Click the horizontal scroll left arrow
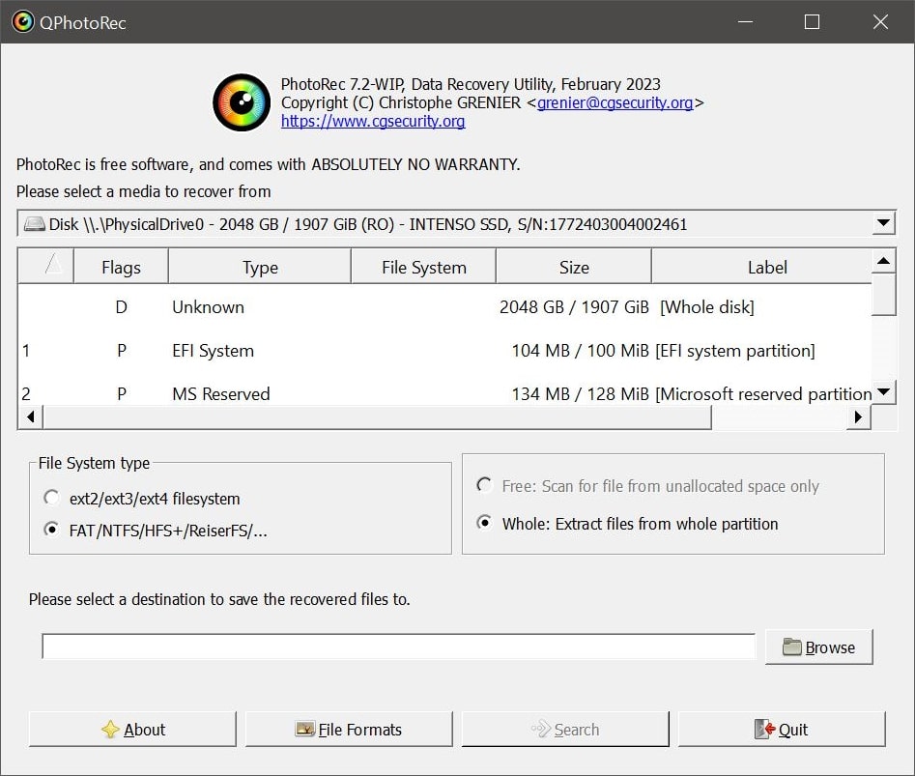915x776 pixels. click(x=31, y=417)
